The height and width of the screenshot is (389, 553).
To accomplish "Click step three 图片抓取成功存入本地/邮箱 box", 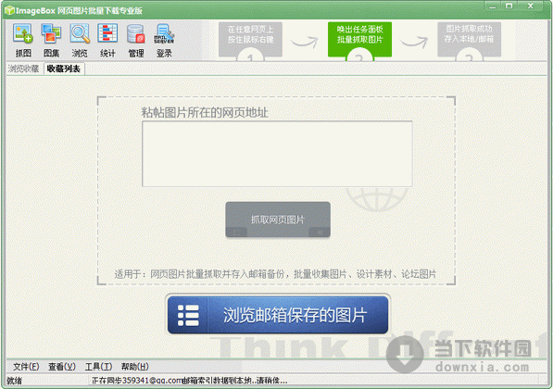I will [x=469, y=40].
